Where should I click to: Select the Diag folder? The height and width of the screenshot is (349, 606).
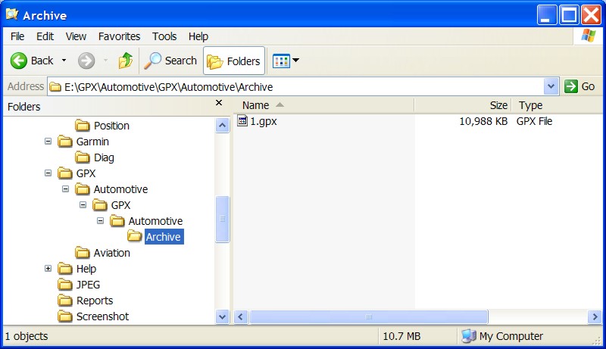click(104, 157)
